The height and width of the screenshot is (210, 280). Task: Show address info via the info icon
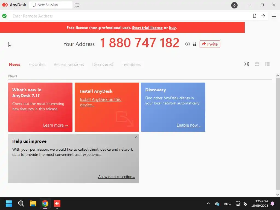point(188,44)
